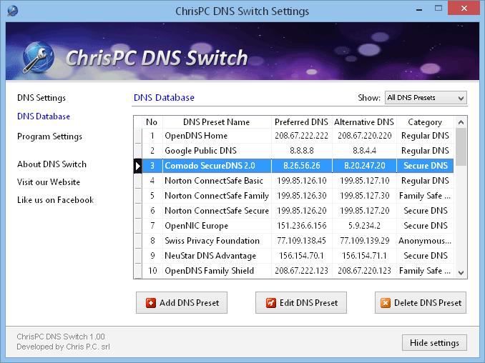Select the Google Public DNS row
This screenshot has height=363, width=485.
200,151
